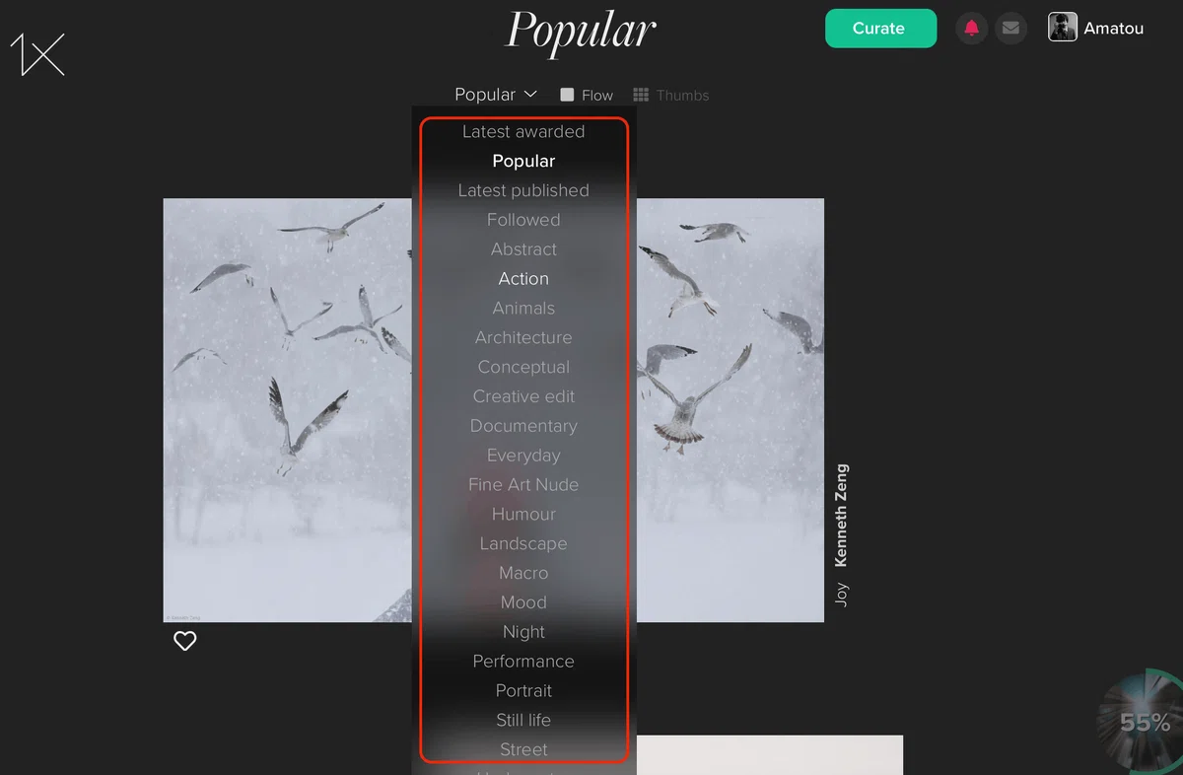
Task: Choose the Street category
Action: pos(523,749)
